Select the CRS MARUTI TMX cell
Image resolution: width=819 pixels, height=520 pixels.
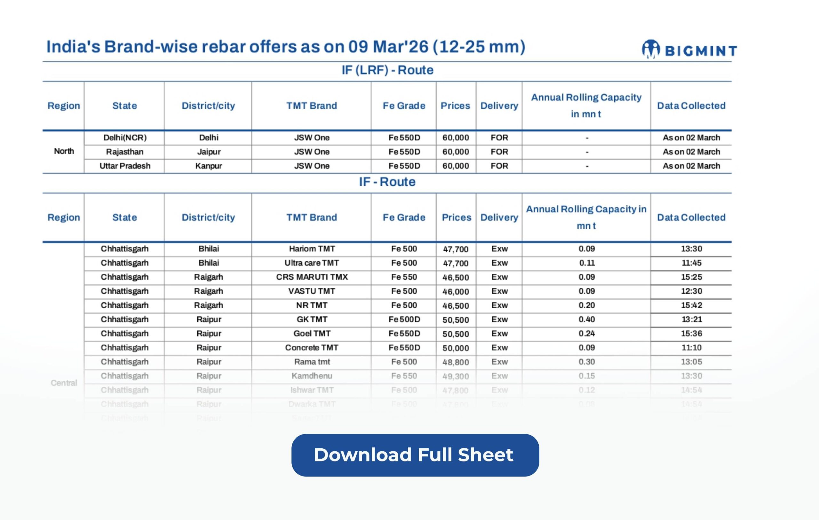312,277
